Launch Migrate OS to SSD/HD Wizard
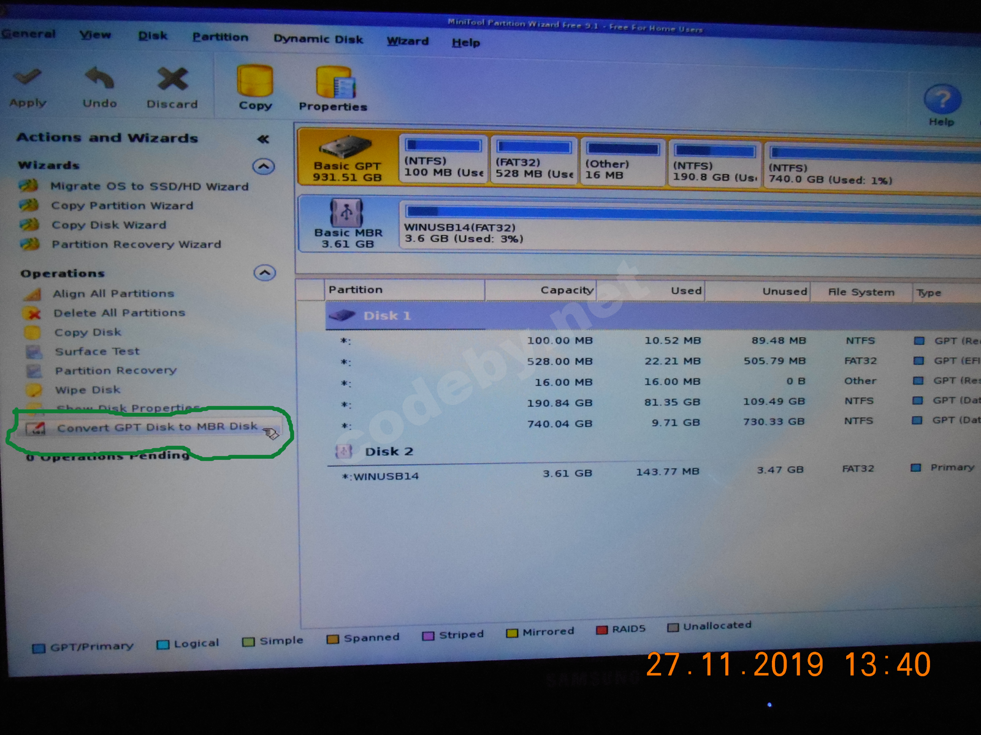Viewport: 981px width, 735px height. 150,186
